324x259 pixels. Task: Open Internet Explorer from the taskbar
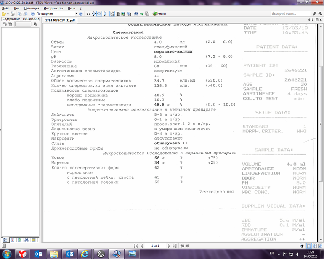84,254
